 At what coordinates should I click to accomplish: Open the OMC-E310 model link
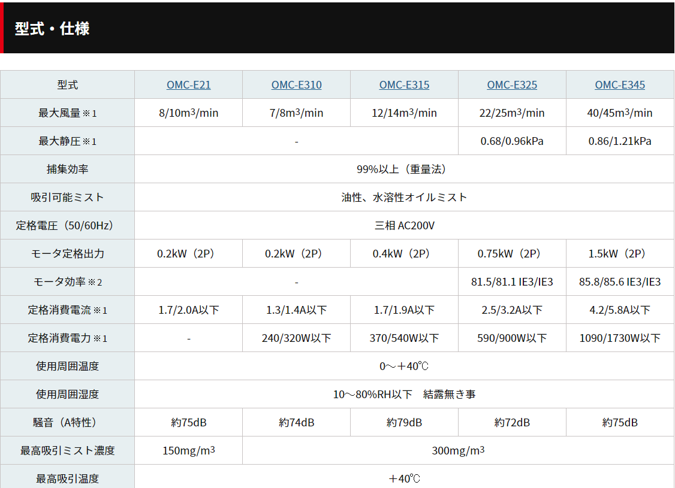click(x=297, y=85)
